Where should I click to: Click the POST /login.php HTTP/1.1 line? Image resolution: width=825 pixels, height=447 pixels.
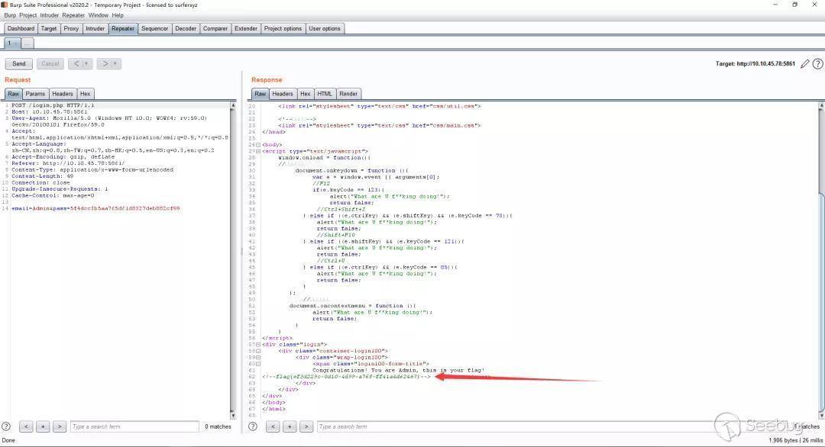point(53,105)
